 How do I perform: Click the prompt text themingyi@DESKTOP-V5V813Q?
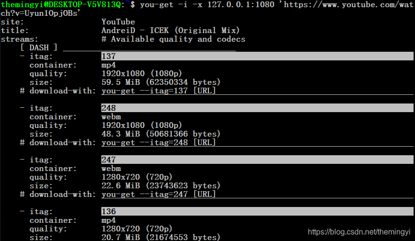pos(61,4)
